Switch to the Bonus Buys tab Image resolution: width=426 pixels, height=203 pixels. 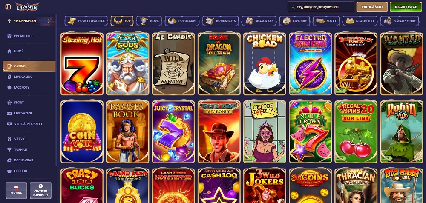[x=222, y=21]
